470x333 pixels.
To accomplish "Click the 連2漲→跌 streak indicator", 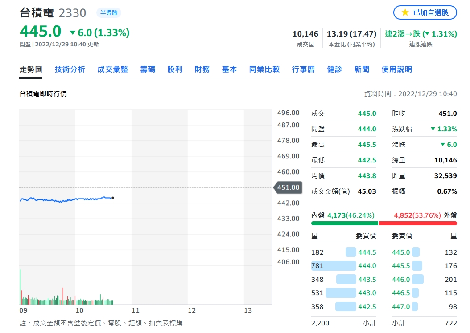I will [421, 34].
